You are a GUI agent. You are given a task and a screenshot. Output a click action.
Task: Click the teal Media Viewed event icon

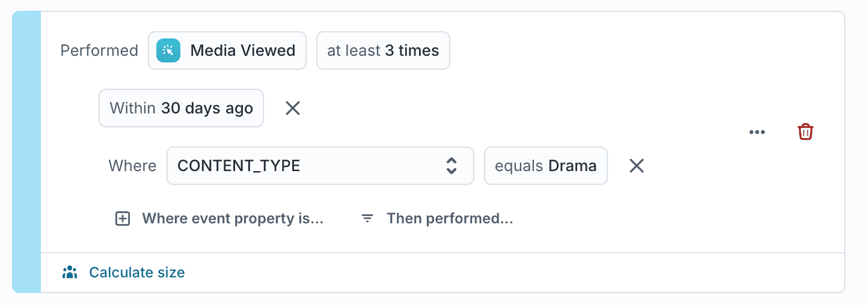coord(168,50)
